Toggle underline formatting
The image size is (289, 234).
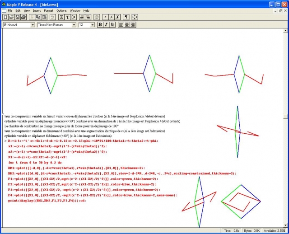pos(112,25)
